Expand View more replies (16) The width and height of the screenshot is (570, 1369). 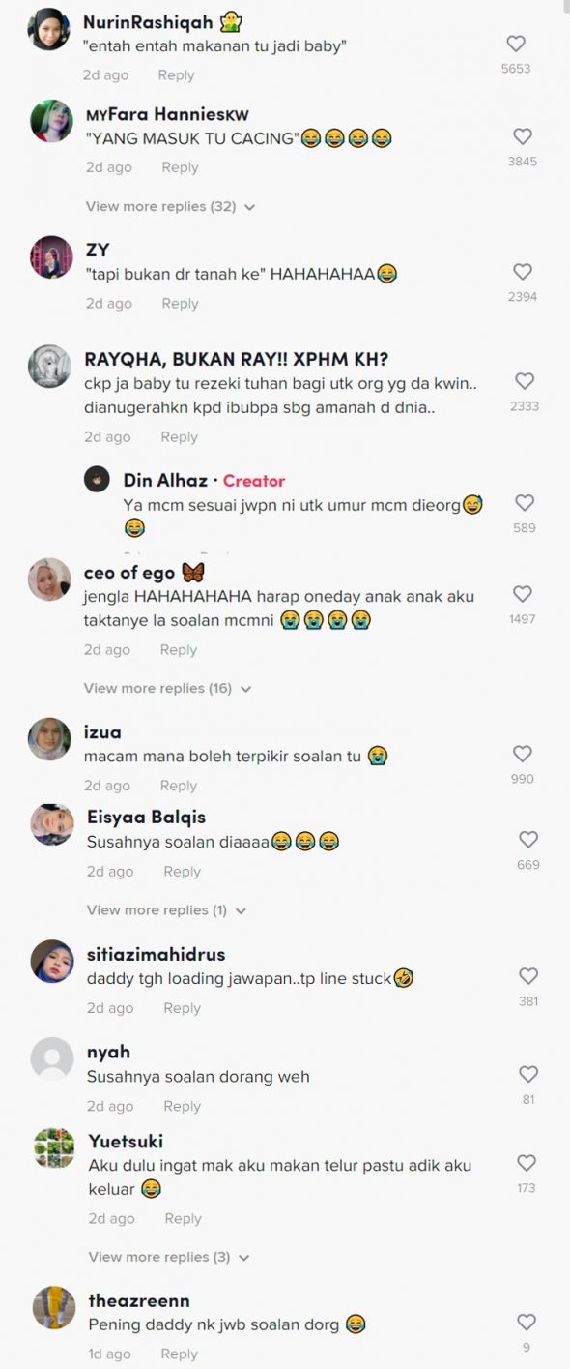pyautogui.click(x=167, y=688)
